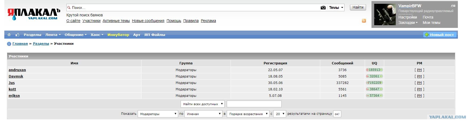Click the thumbs-up icon in the navigation bar
The image size is (473, 125).
coord(18,35)
